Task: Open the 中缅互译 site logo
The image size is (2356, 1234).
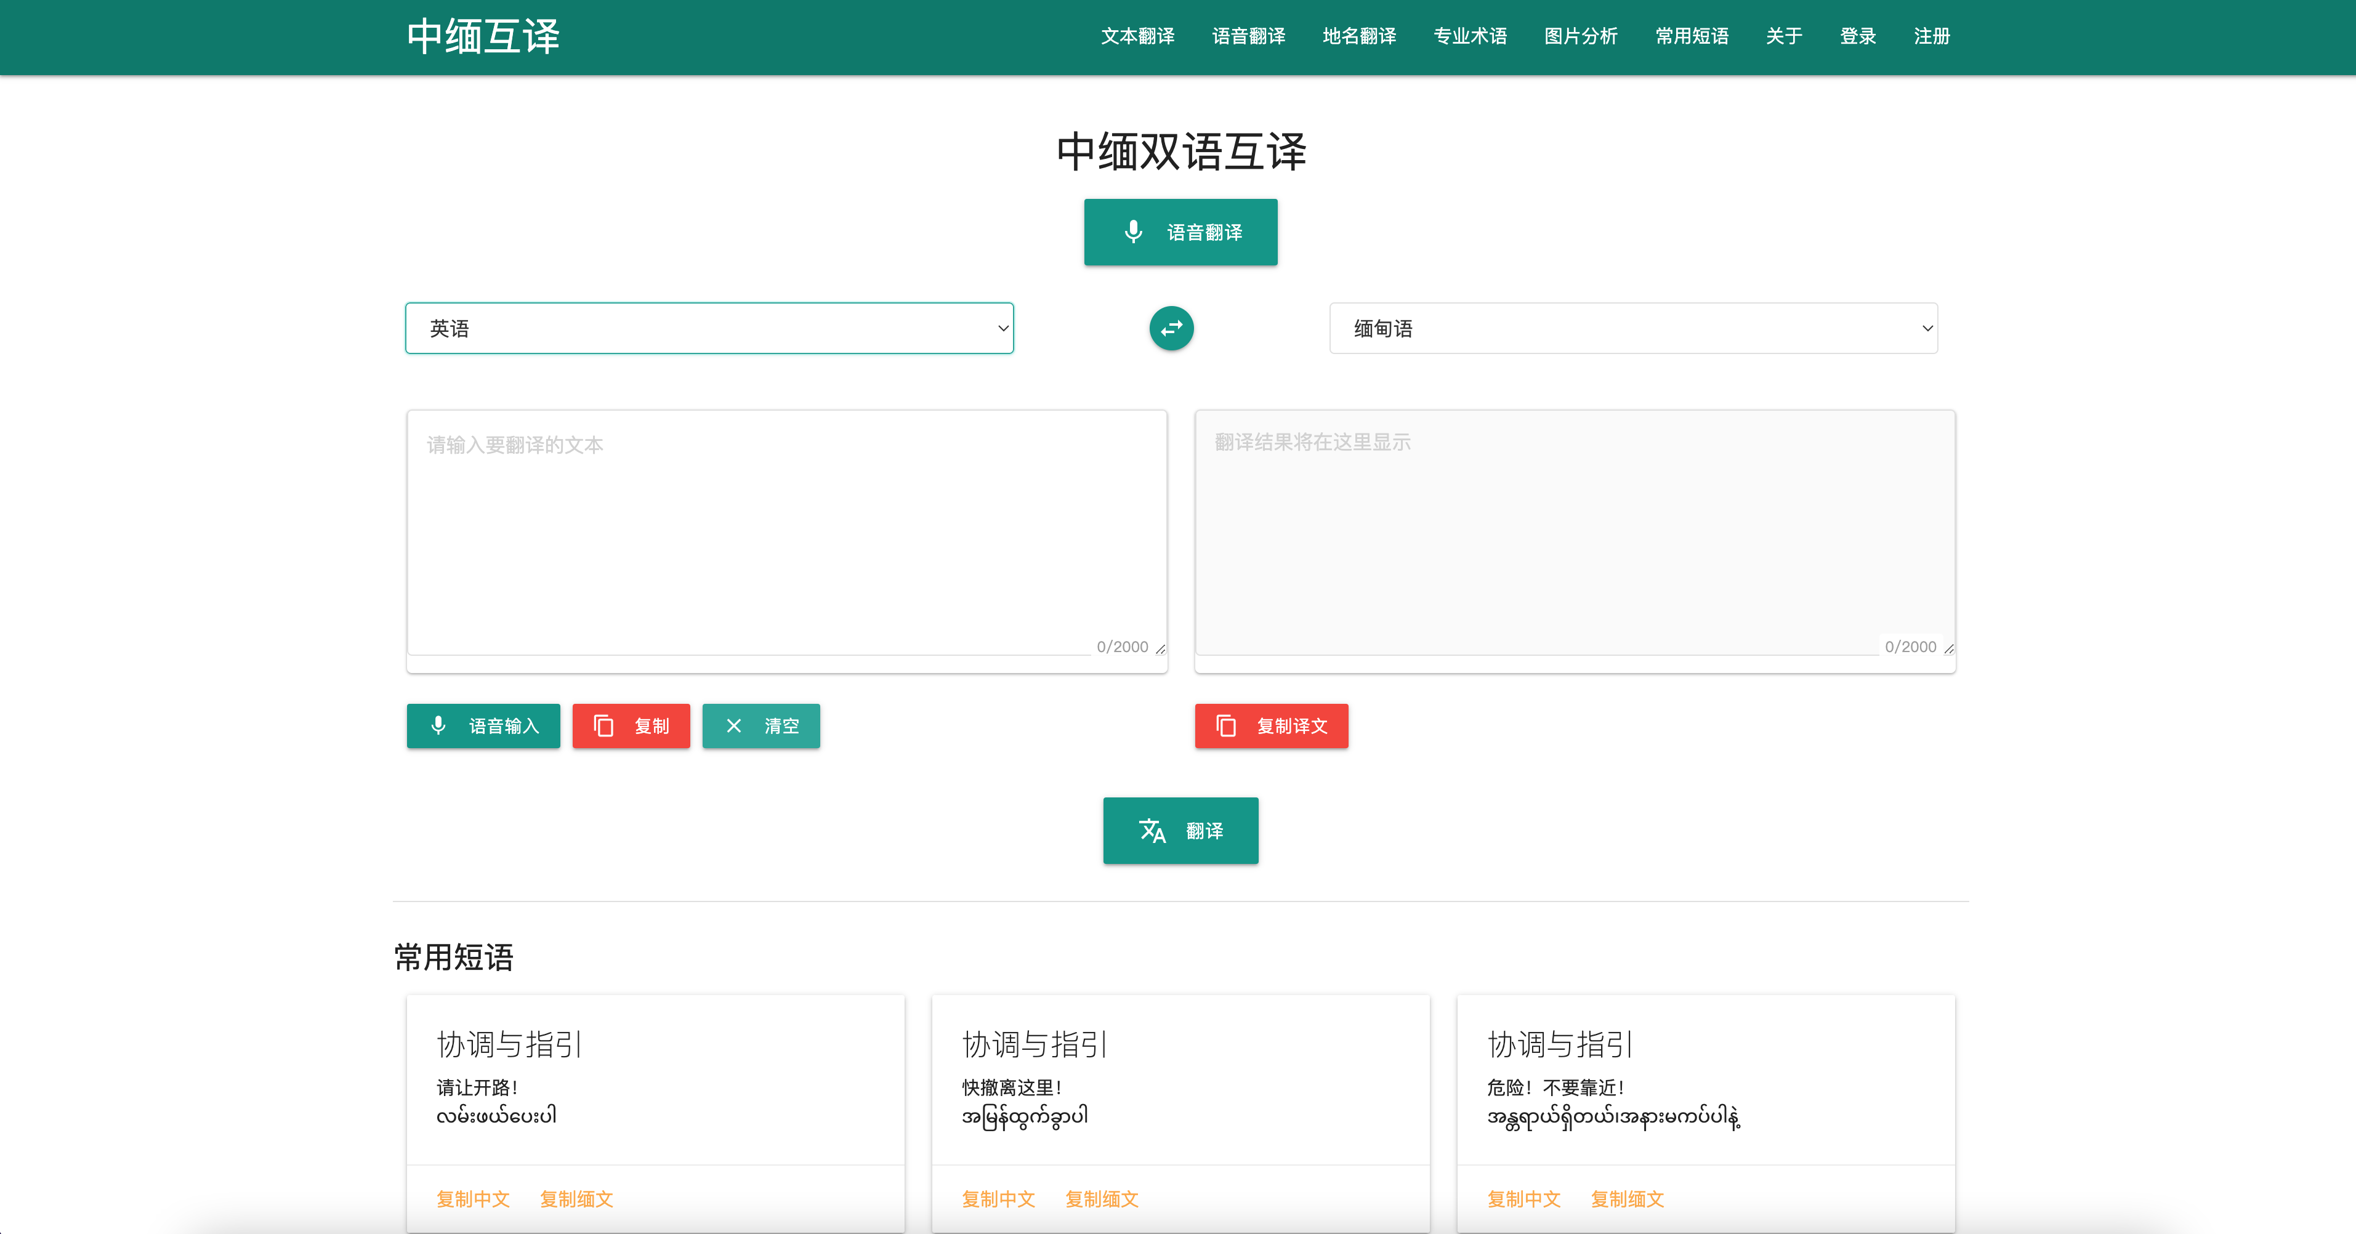Action: click(x=482, y=36)
